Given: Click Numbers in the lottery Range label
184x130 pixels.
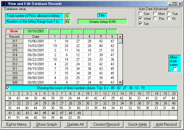Looking at the screenshot, I should (34, 21).
